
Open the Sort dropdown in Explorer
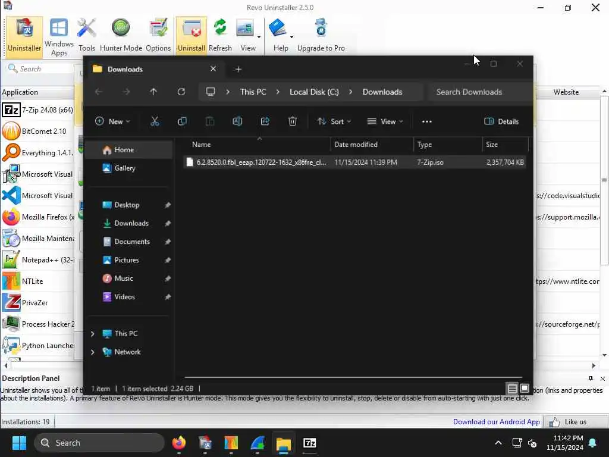click(334, 121)
